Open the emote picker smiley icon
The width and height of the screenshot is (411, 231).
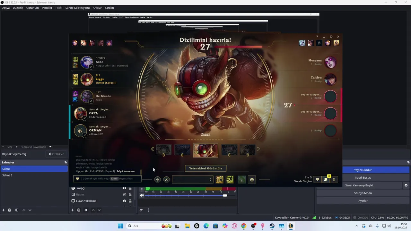tap(252, 180)
